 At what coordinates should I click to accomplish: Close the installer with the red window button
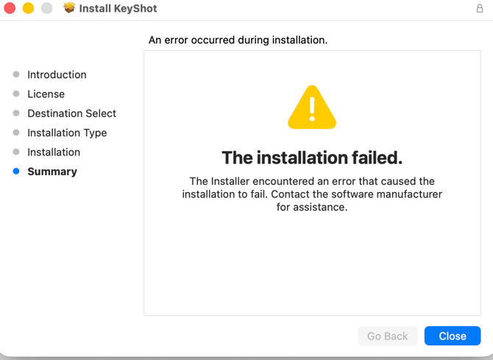[10, 9]
